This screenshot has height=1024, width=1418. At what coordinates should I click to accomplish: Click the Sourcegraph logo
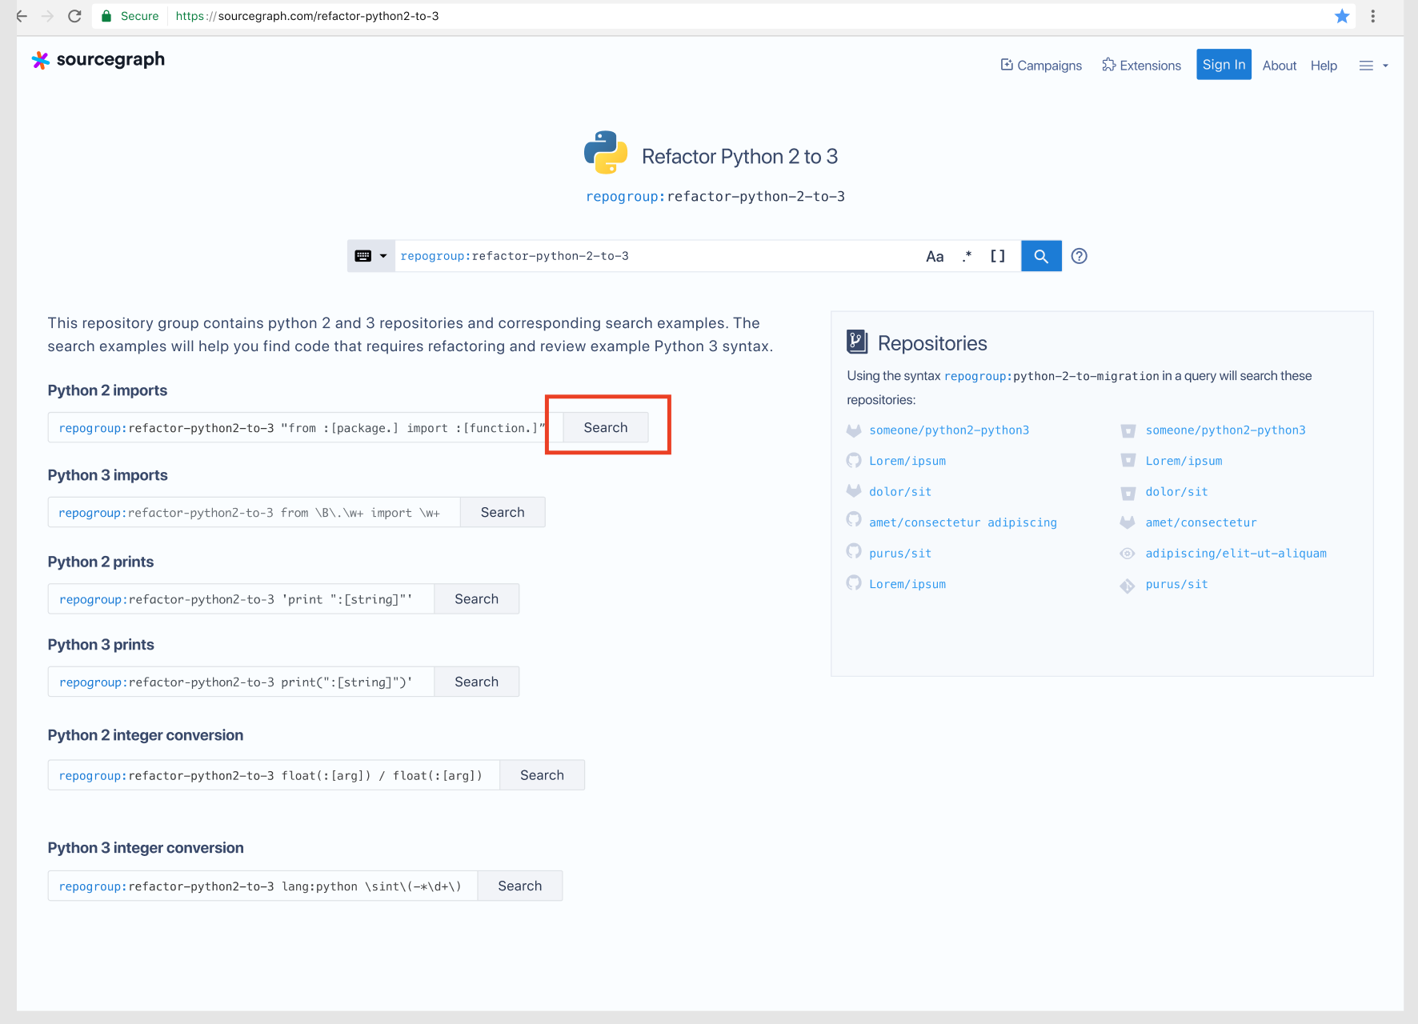[98, 60]
